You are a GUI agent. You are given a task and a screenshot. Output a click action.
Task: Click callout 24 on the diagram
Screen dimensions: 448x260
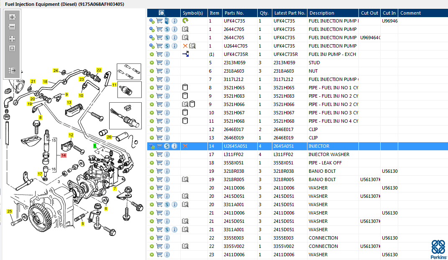56,71
